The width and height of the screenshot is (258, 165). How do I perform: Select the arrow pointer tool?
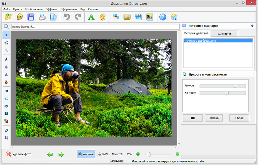tap(6, 35)
